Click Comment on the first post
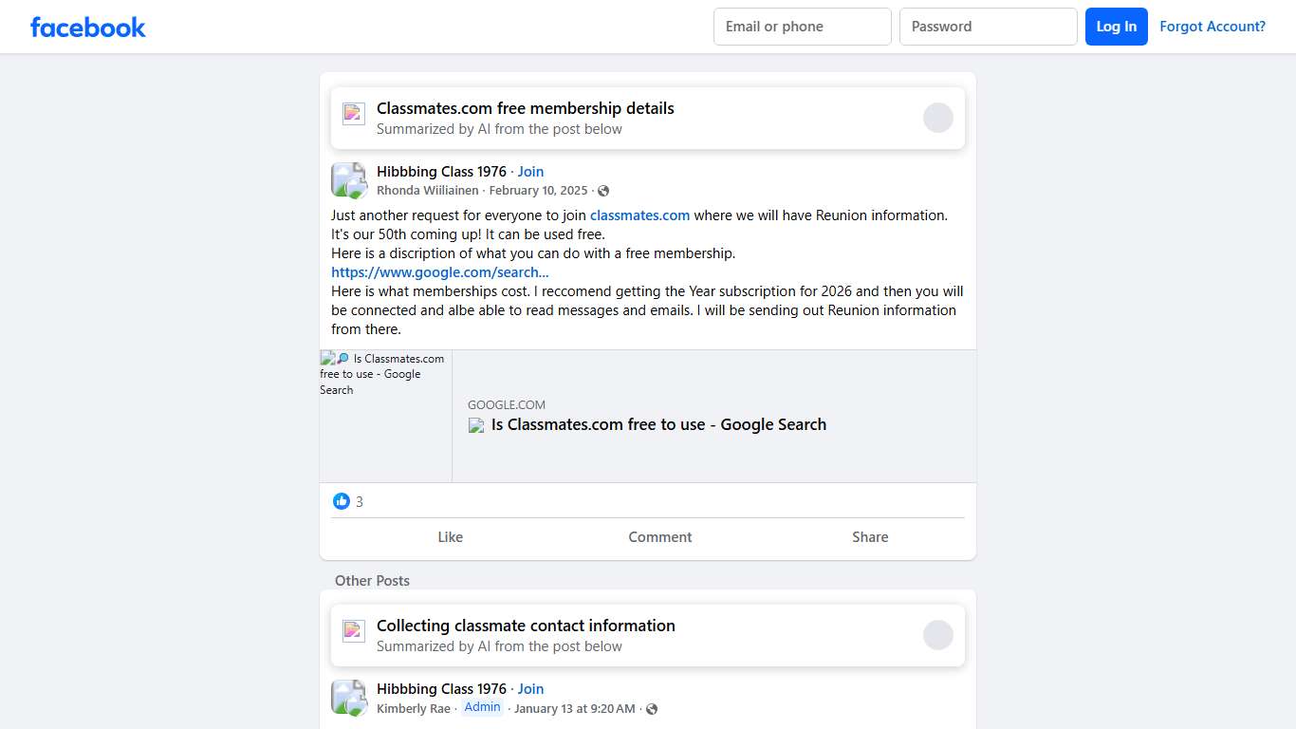This screenshot has width=1296, height=729. click(659, 537)
